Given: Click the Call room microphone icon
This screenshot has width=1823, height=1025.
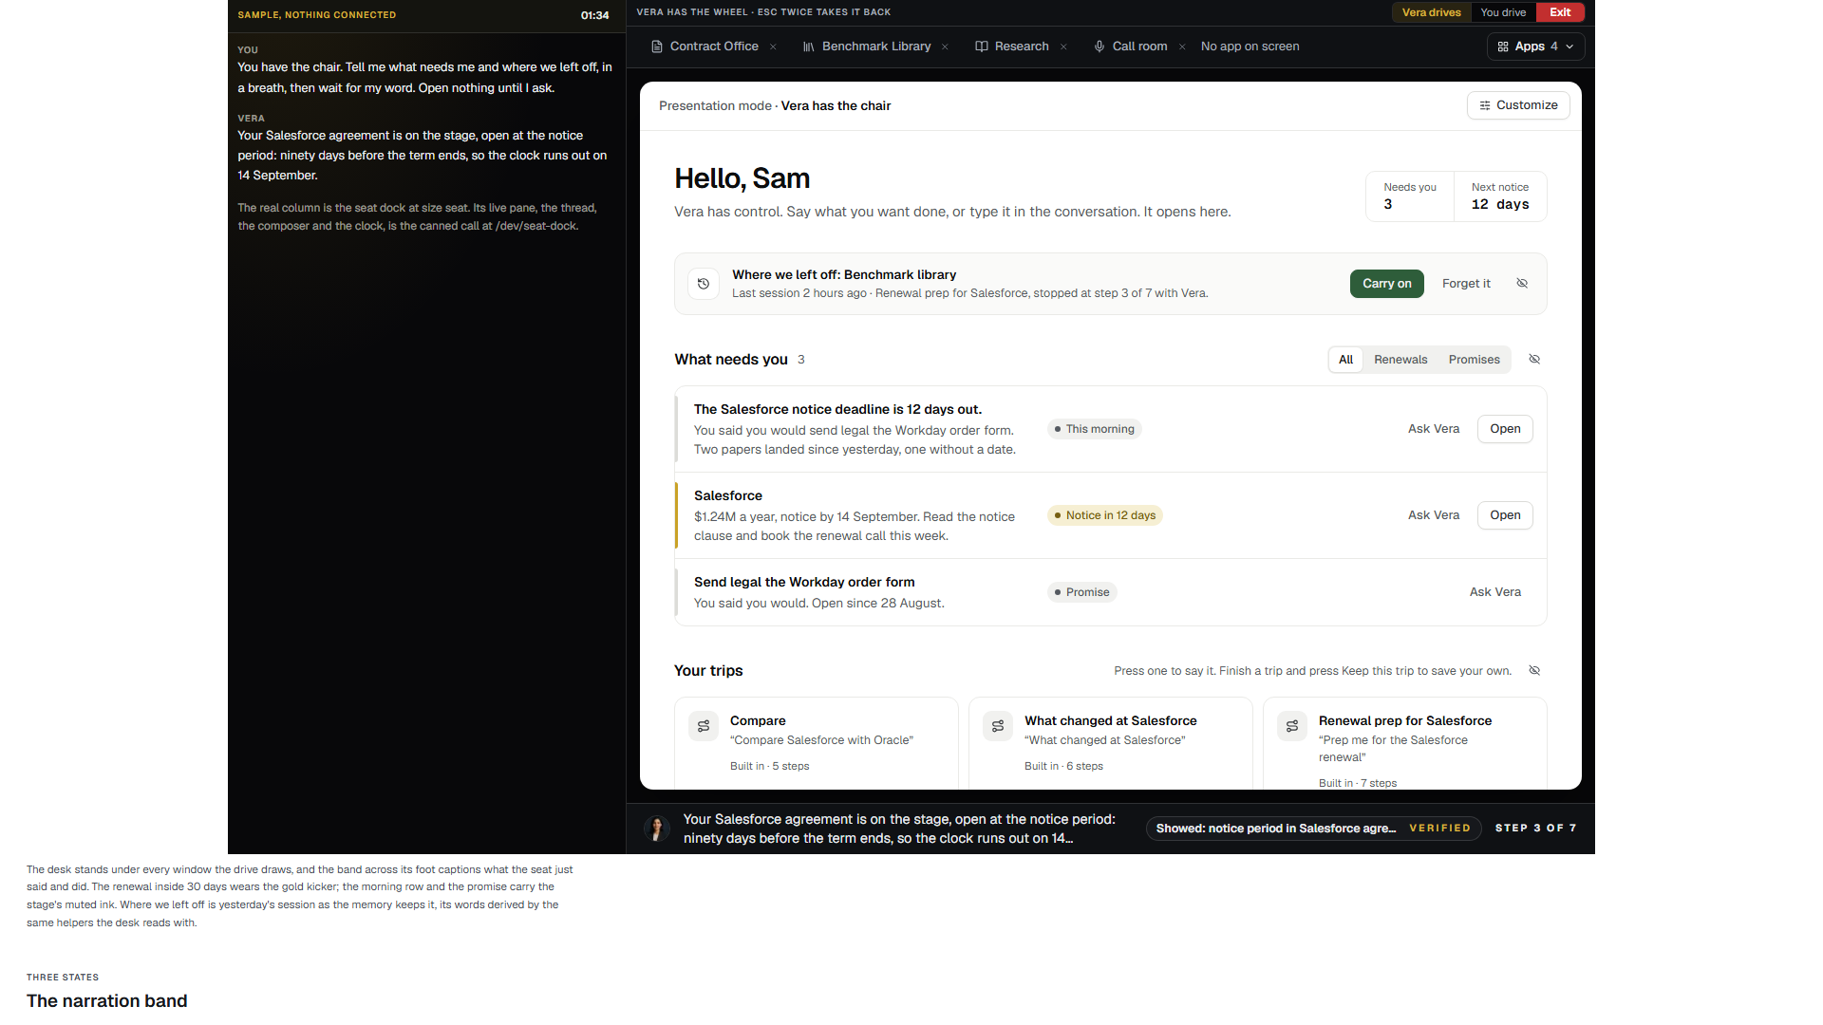Looking at the screenshot, I should click(x=1099, y=47).
